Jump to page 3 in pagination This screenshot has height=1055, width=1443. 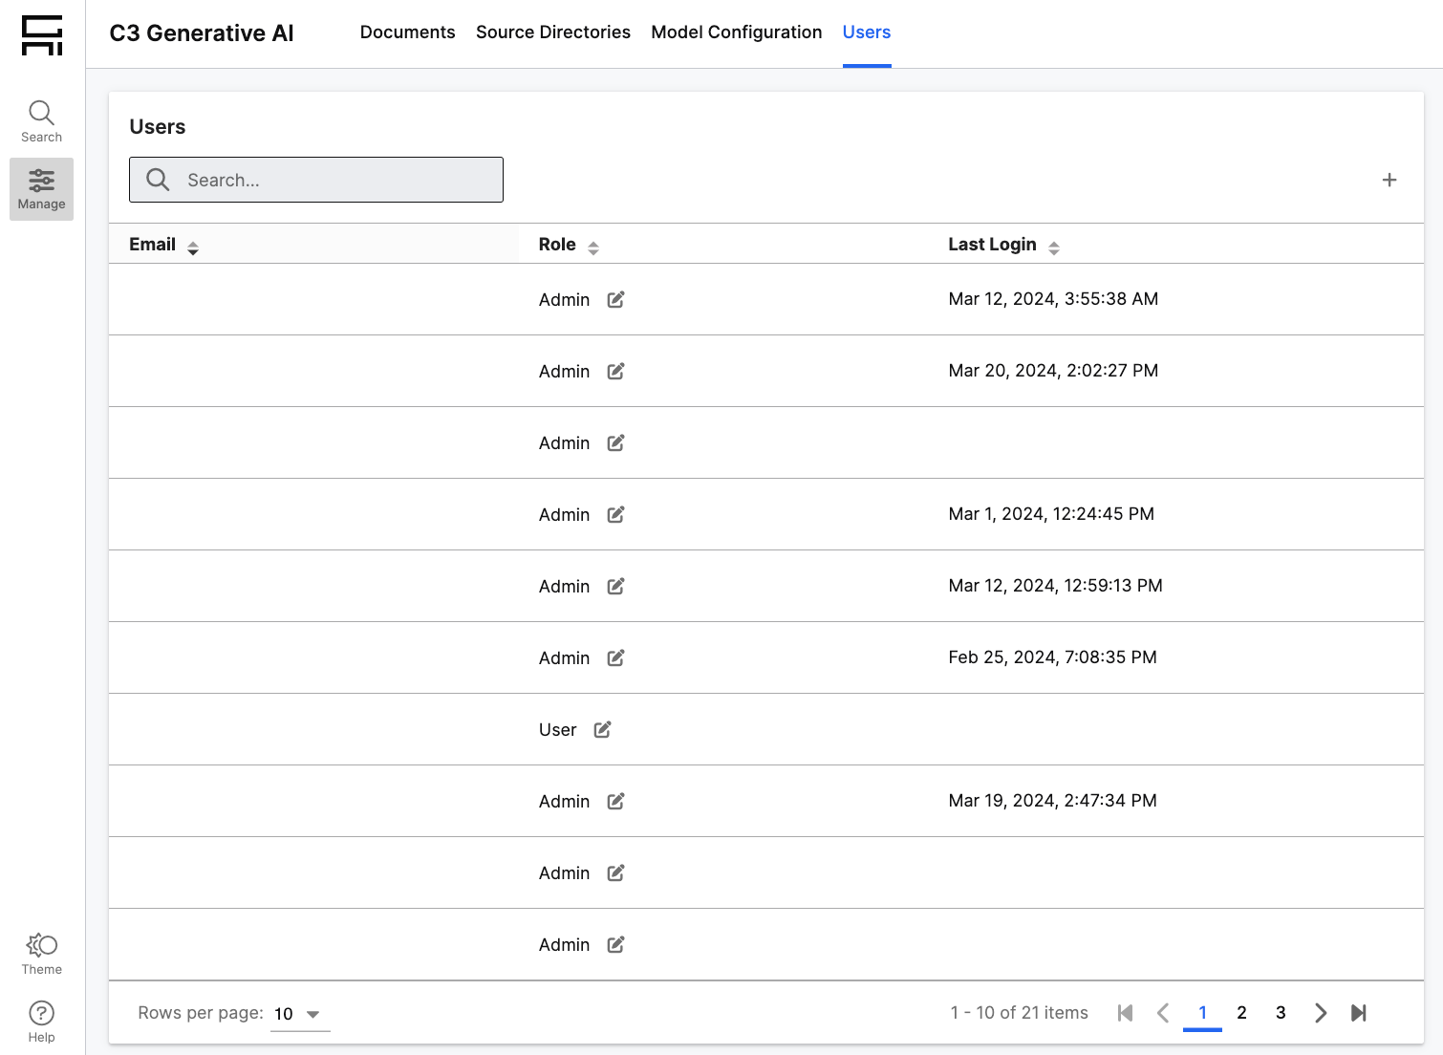[1281, 1013]
